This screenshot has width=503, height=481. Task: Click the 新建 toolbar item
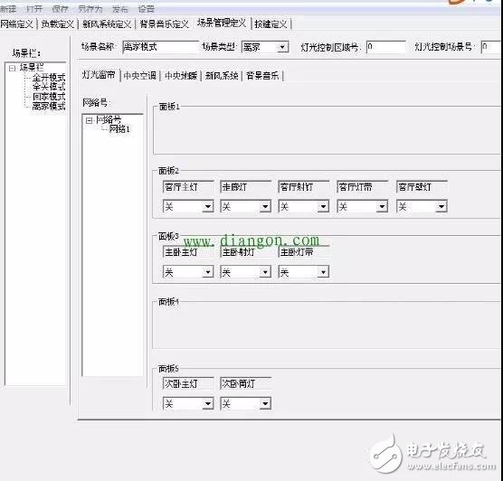click(8, 9)
